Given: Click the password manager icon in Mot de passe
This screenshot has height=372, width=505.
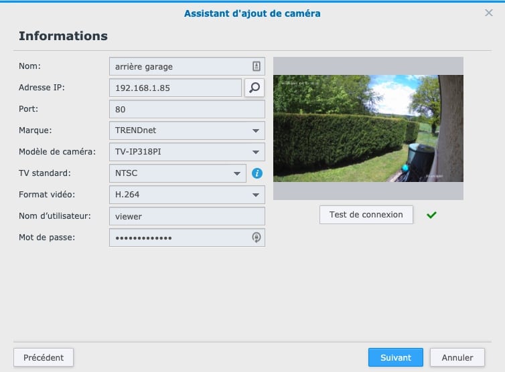Looking at the screenshot, I should [256, 238].
